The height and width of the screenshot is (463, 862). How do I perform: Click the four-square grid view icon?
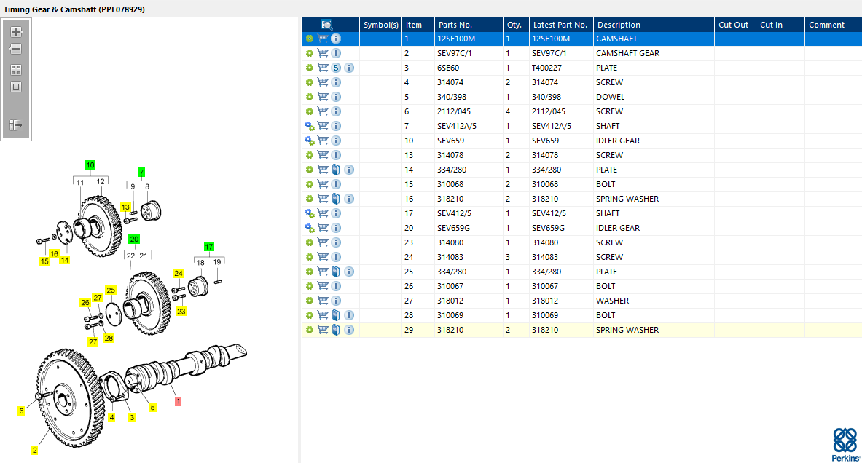coord(16,70)
